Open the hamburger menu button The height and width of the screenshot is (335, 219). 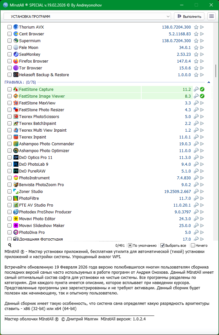212,16
